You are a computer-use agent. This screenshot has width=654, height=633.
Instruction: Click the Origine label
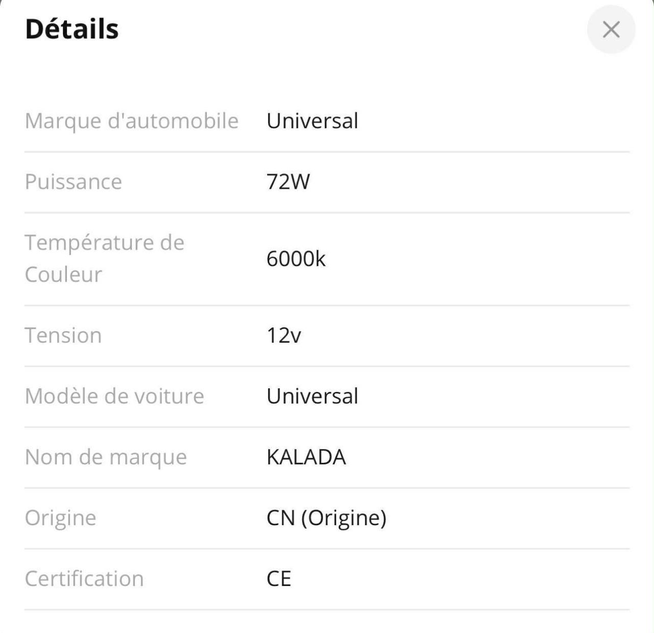[x=60, y=519]
